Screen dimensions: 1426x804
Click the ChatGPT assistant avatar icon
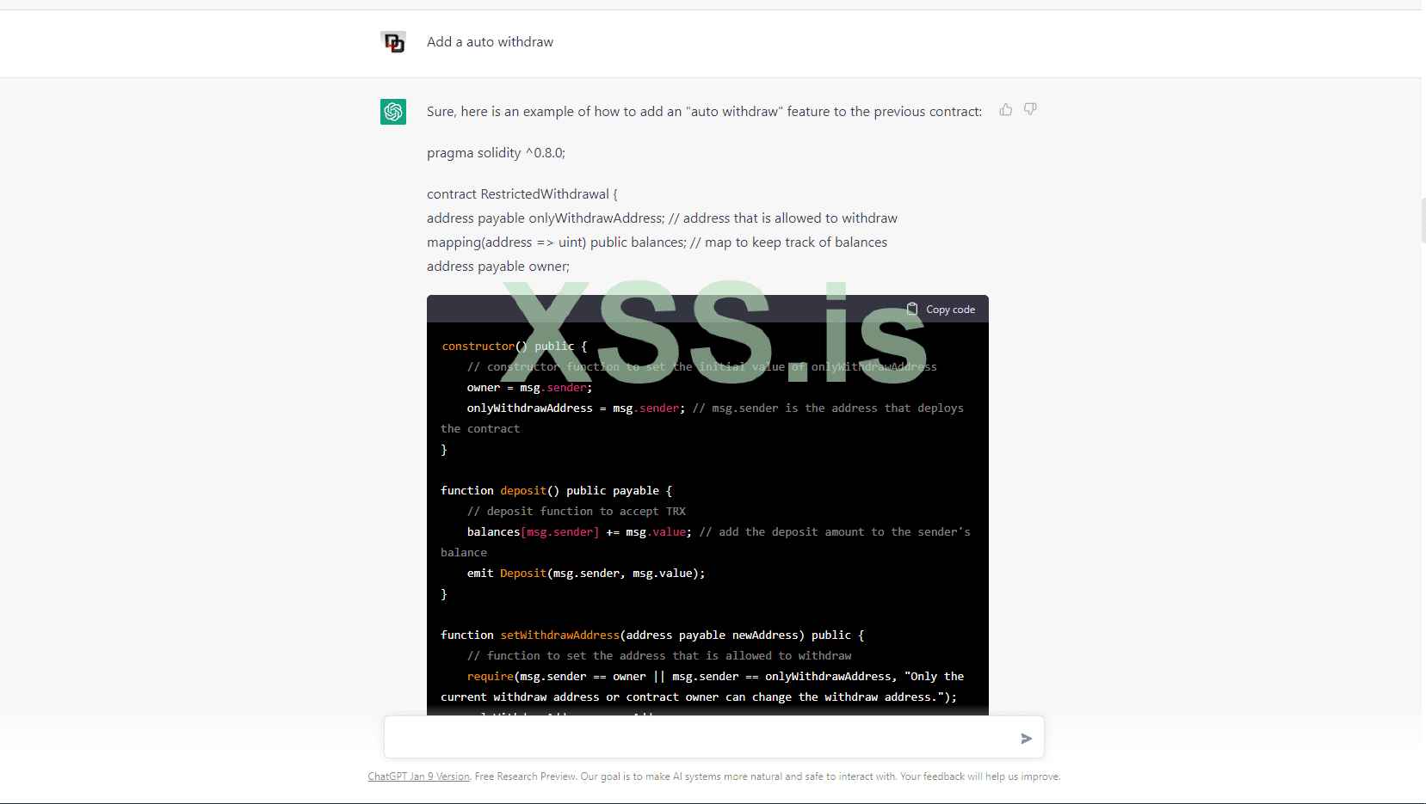coord(393,112)
